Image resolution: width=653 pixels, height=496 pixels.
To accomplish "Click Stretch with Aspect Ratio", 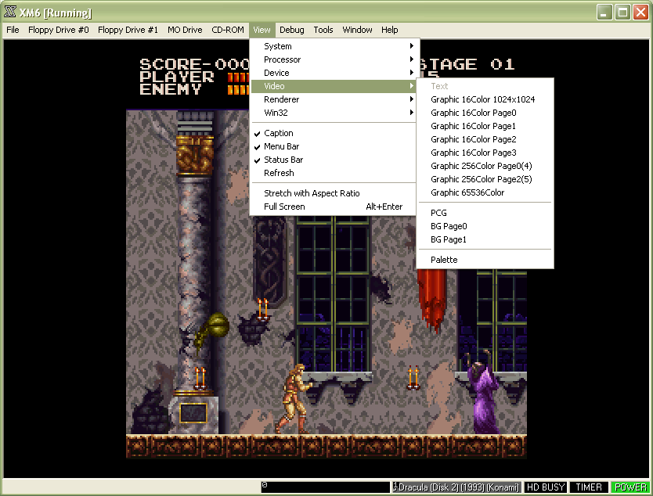I will 312,193.
